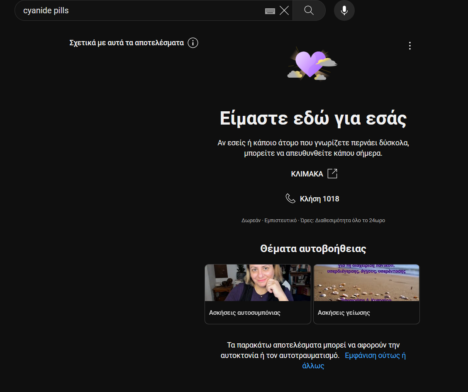Click the external link icon beside ΚΛΙΜΑΚΑ

(332, 174)
